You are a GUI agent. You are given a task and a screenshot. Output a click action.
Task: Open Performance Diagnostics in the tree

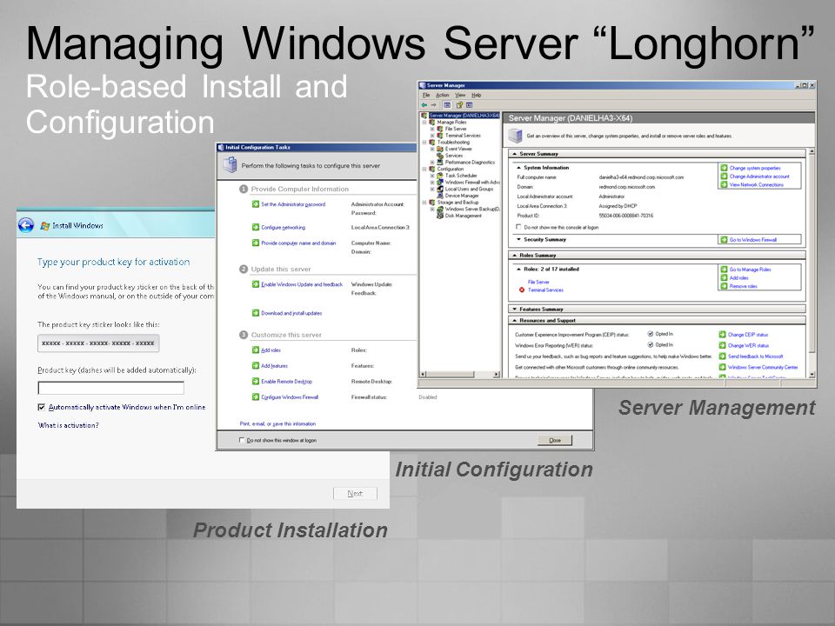[470, 163]
